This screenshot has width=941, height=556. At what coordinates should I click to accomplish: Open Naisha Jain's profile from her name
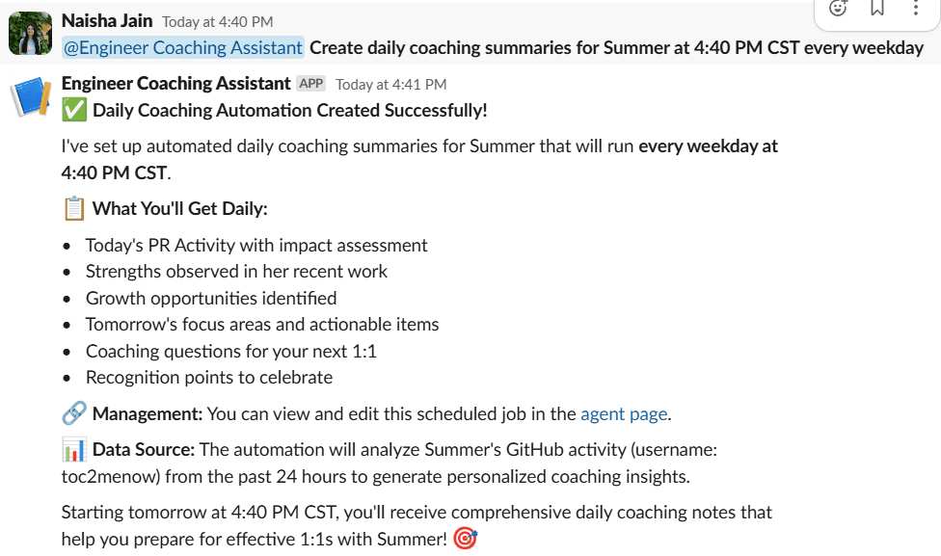click(x=106, y=20)
